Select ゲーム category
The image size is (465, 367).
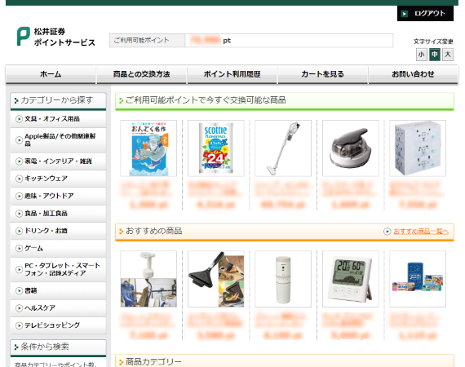tap(58, 248)
